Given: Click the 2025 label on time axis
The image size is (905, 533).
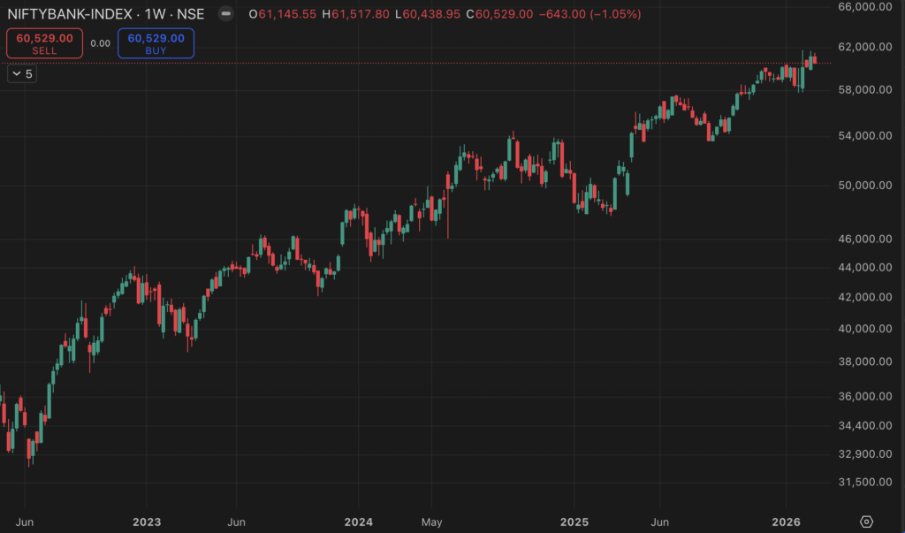Looking at the screenshot, I should (x=574, y=521).
